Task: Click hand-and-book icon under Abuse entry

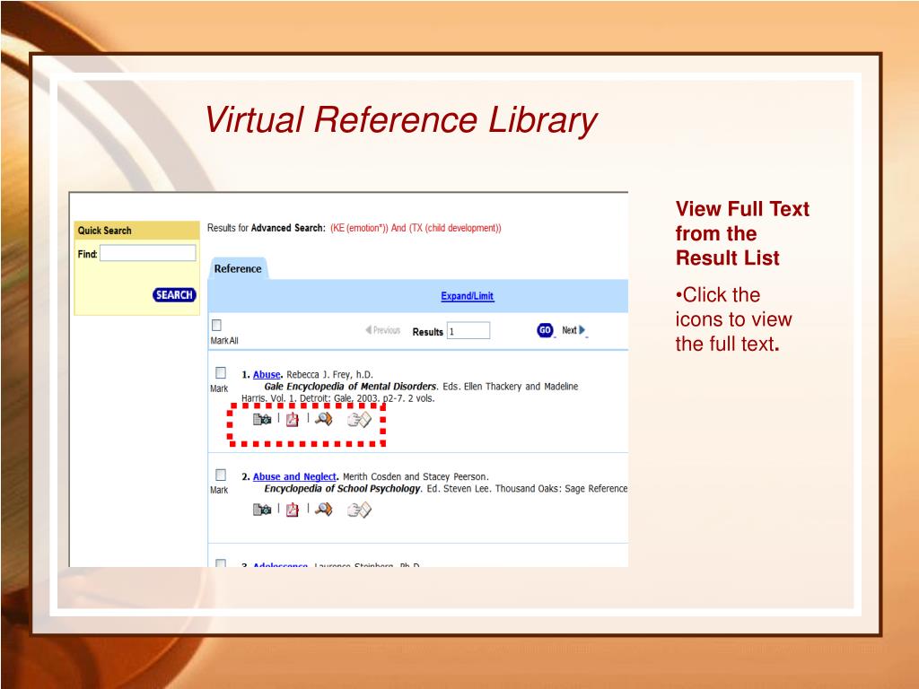Action: 359,420
